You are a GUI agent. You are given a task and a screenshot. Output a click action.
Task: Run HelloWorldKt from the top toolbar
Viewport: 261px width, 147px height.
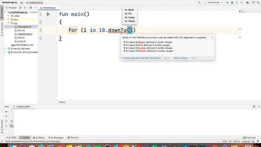(228, 2)
